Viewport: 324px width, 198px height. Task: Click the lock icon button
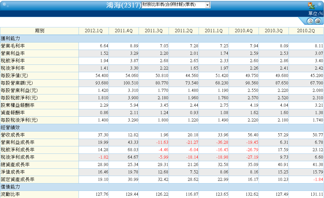(310, 21)
